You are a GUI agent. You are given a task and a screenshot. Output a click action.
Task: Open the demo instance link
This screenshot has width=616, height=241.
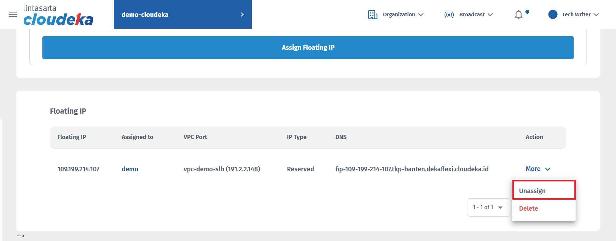pos(130,169)
